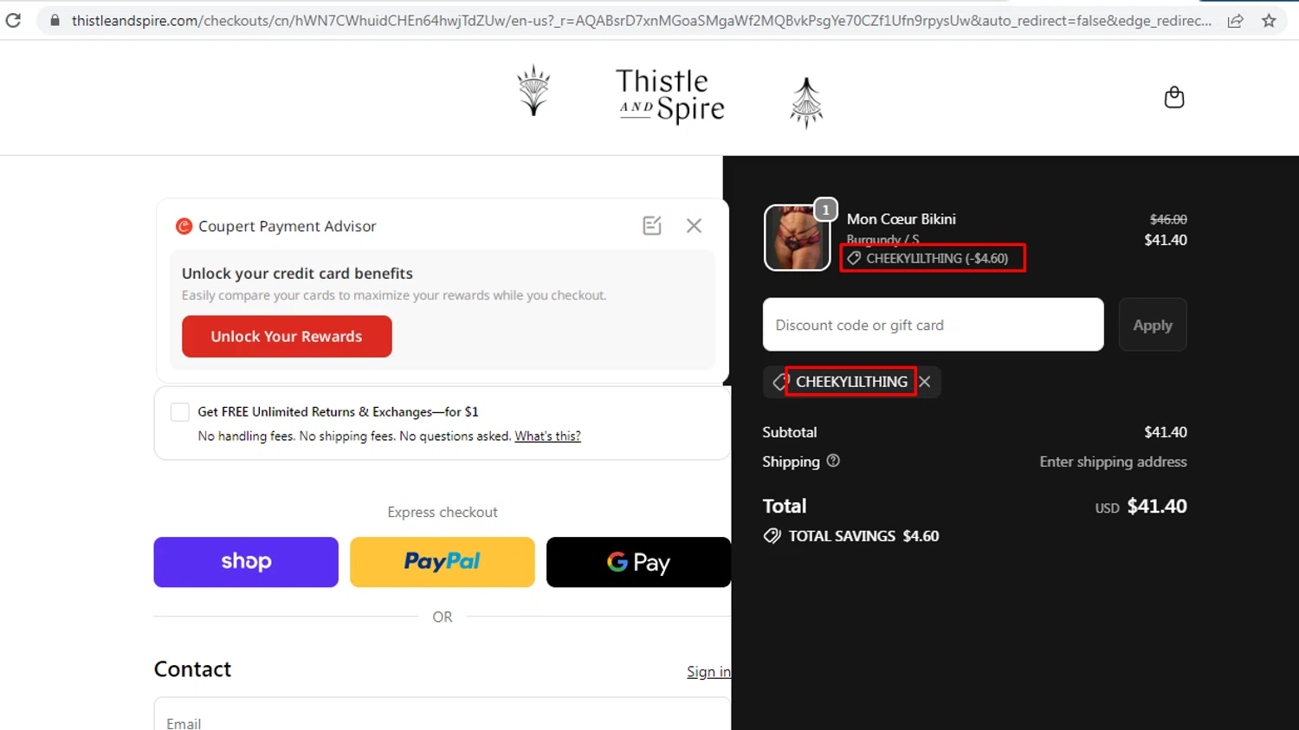Open the Coupert feedback note icon
The width and height of the screenshot is (1299, 730).
coord(652,226)
